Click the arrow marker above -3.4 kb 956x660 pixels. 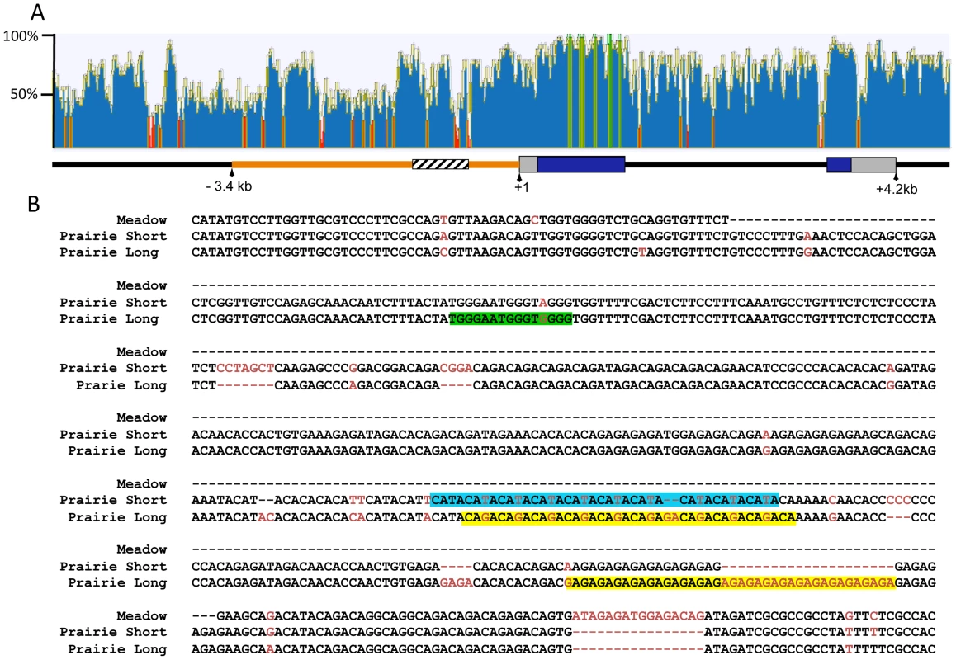(x=232, y=174)
